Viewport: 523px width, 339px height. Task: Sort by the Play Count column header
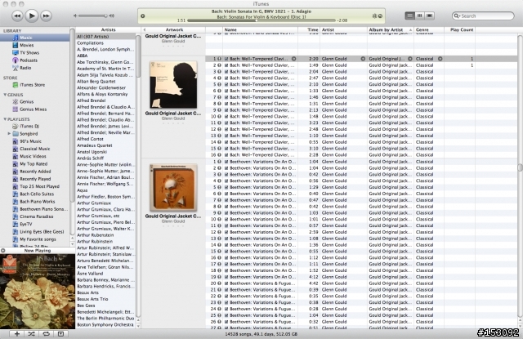459,29
